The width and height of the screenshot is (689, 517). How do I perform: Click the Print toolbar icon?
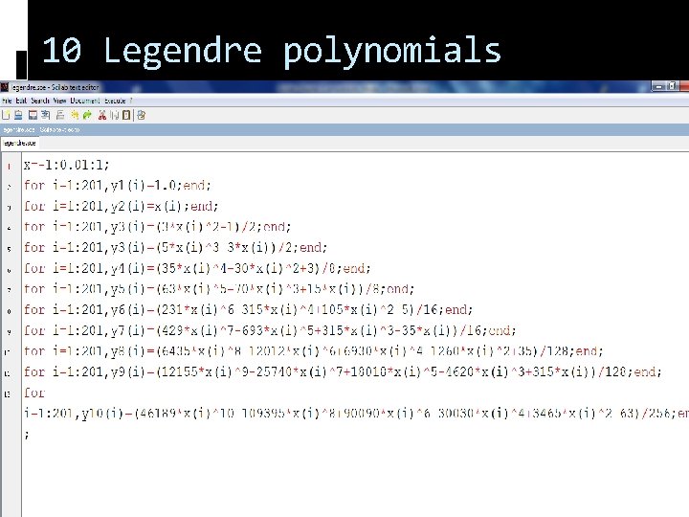click(60, 115)
